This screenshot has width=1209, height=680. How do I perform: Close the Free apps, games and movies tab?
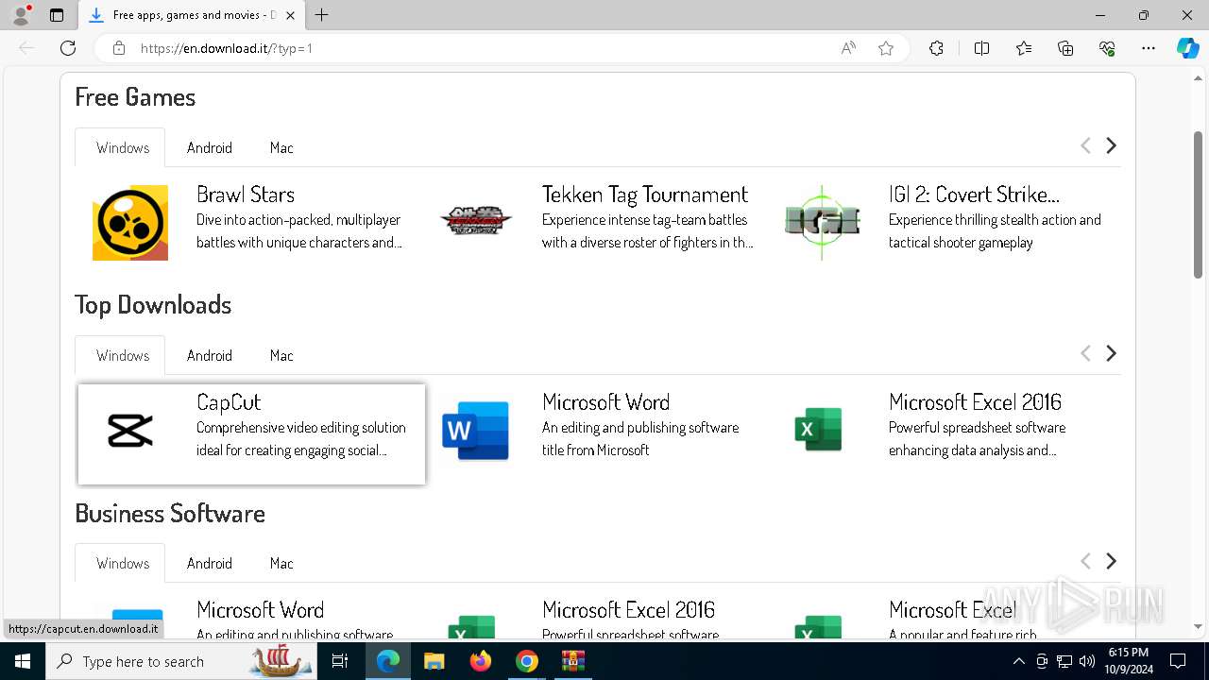[290, 15]
